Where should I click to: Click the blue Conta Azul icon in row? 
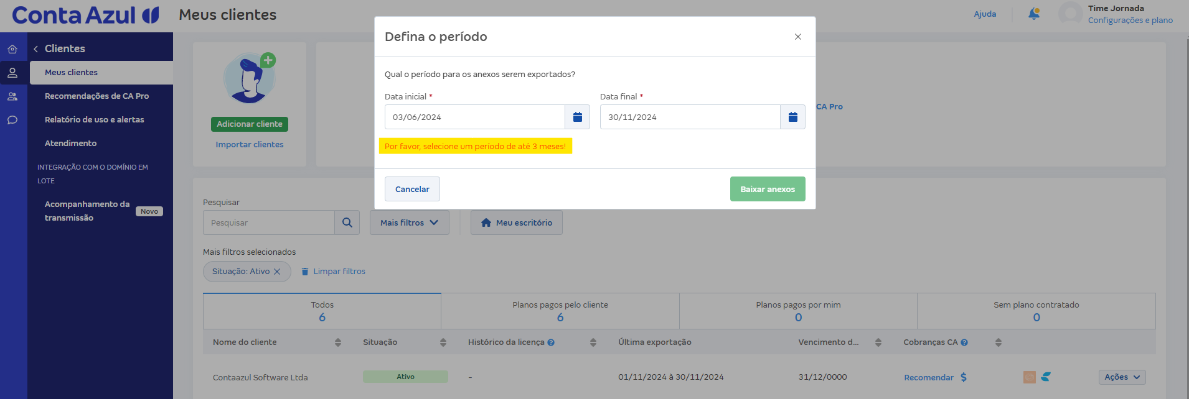point(1046,377)
